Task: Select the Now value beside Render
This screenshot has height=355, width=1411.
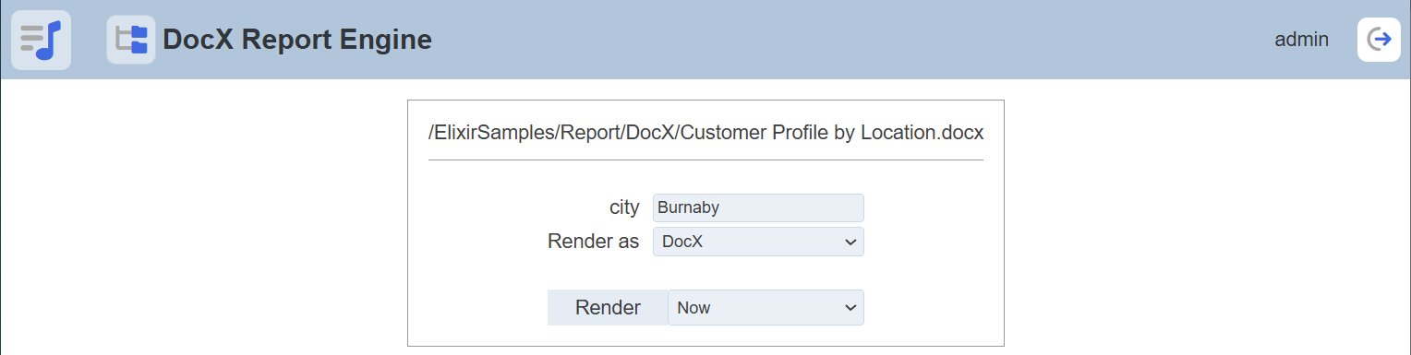Action: (693, 308)
